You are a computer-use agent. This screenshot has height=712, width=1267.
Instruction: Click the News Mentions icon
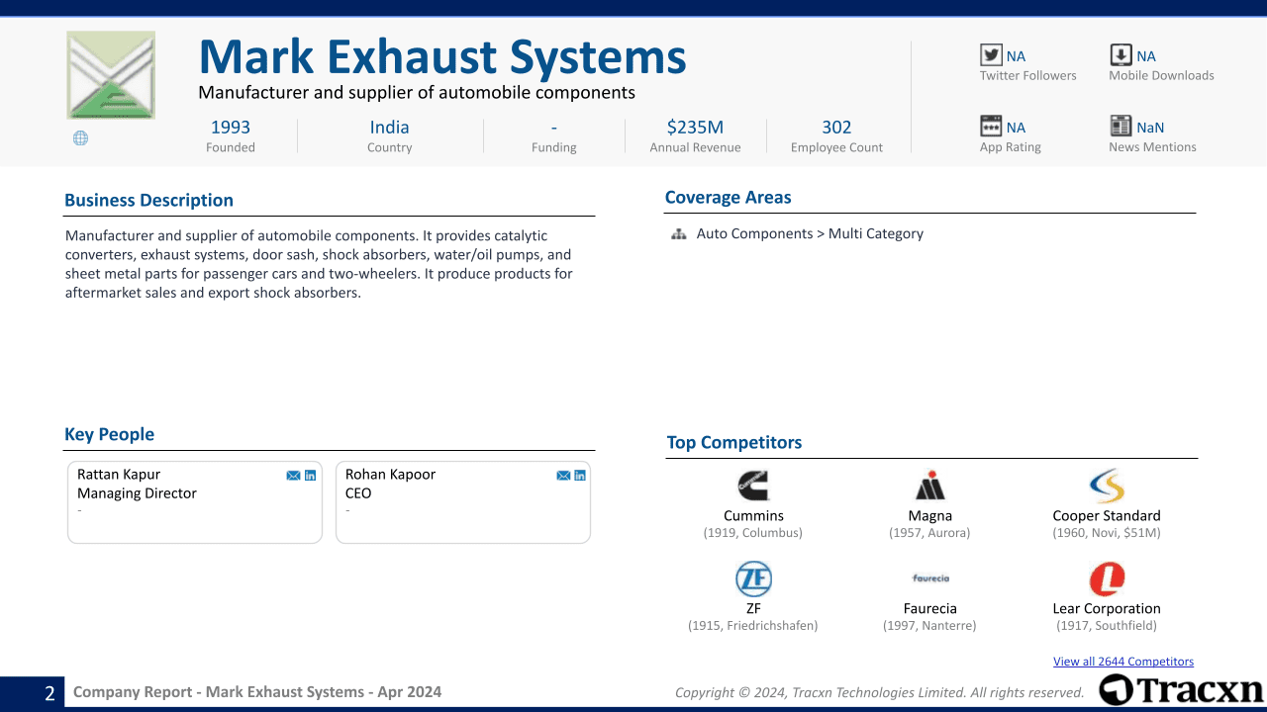[x=1121, y=127]
